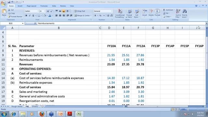Click the Fill Color bucket

pyautogui.click(x=45, y=16)
